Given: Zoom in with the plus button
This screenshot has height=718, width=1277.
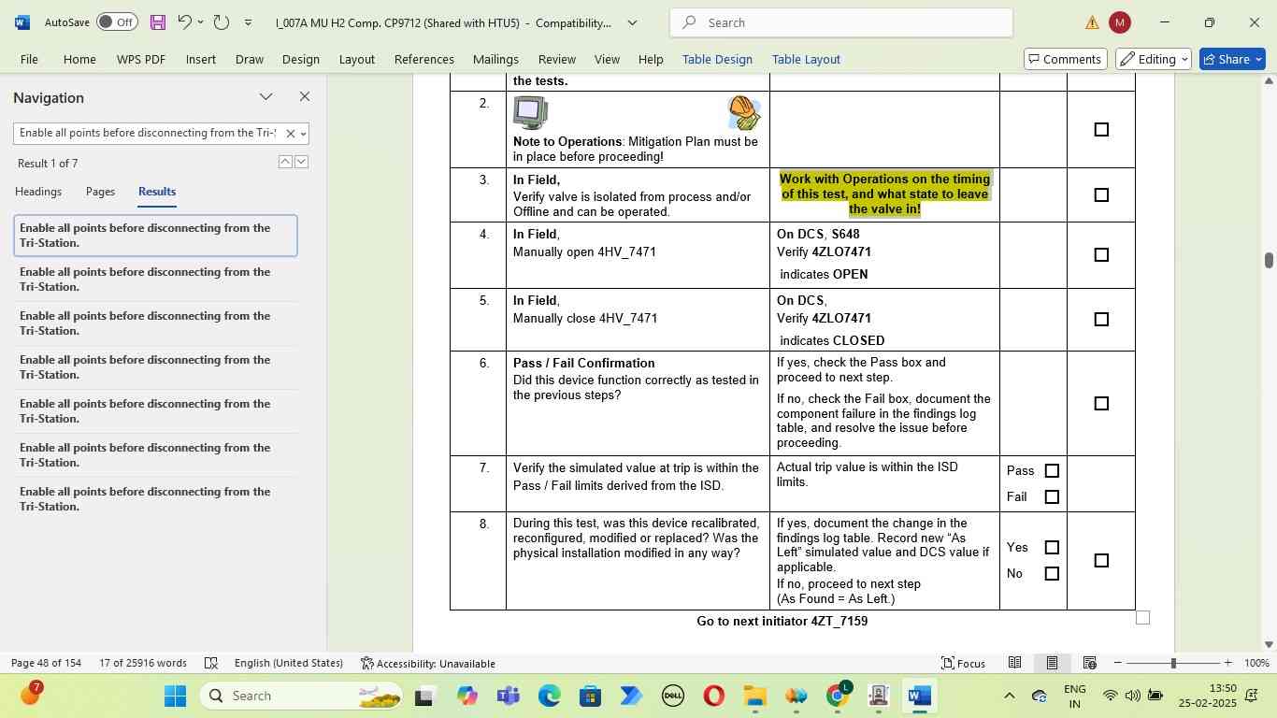Looking at the screenshot, I should point(1228,664).
